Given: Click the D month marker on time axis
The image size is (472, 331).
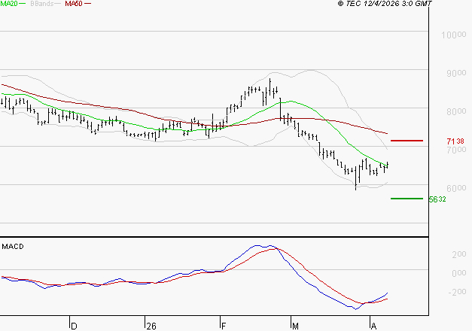Looking at the screenshot, I should tap(74, 326).
